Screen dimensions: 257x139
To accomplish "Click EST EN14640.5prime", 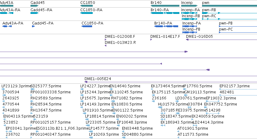I will pos(125,86).
